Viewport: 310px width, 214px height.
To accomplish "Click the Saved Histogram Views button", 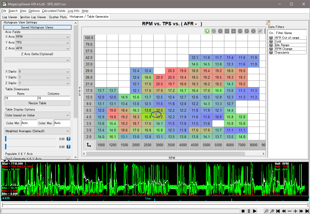I will tap(37, 27).
